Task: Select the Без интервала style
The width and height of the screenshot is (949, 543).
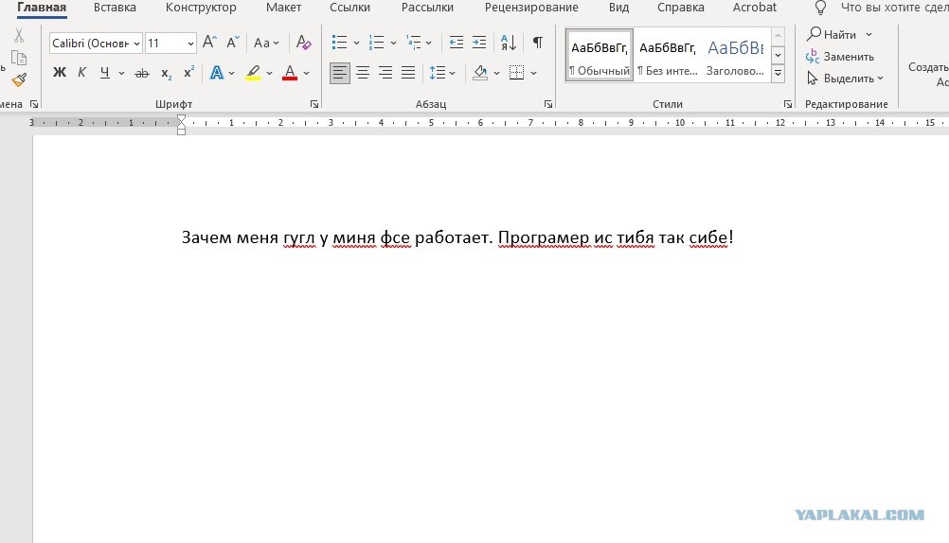Action: [x=668, y=55]
